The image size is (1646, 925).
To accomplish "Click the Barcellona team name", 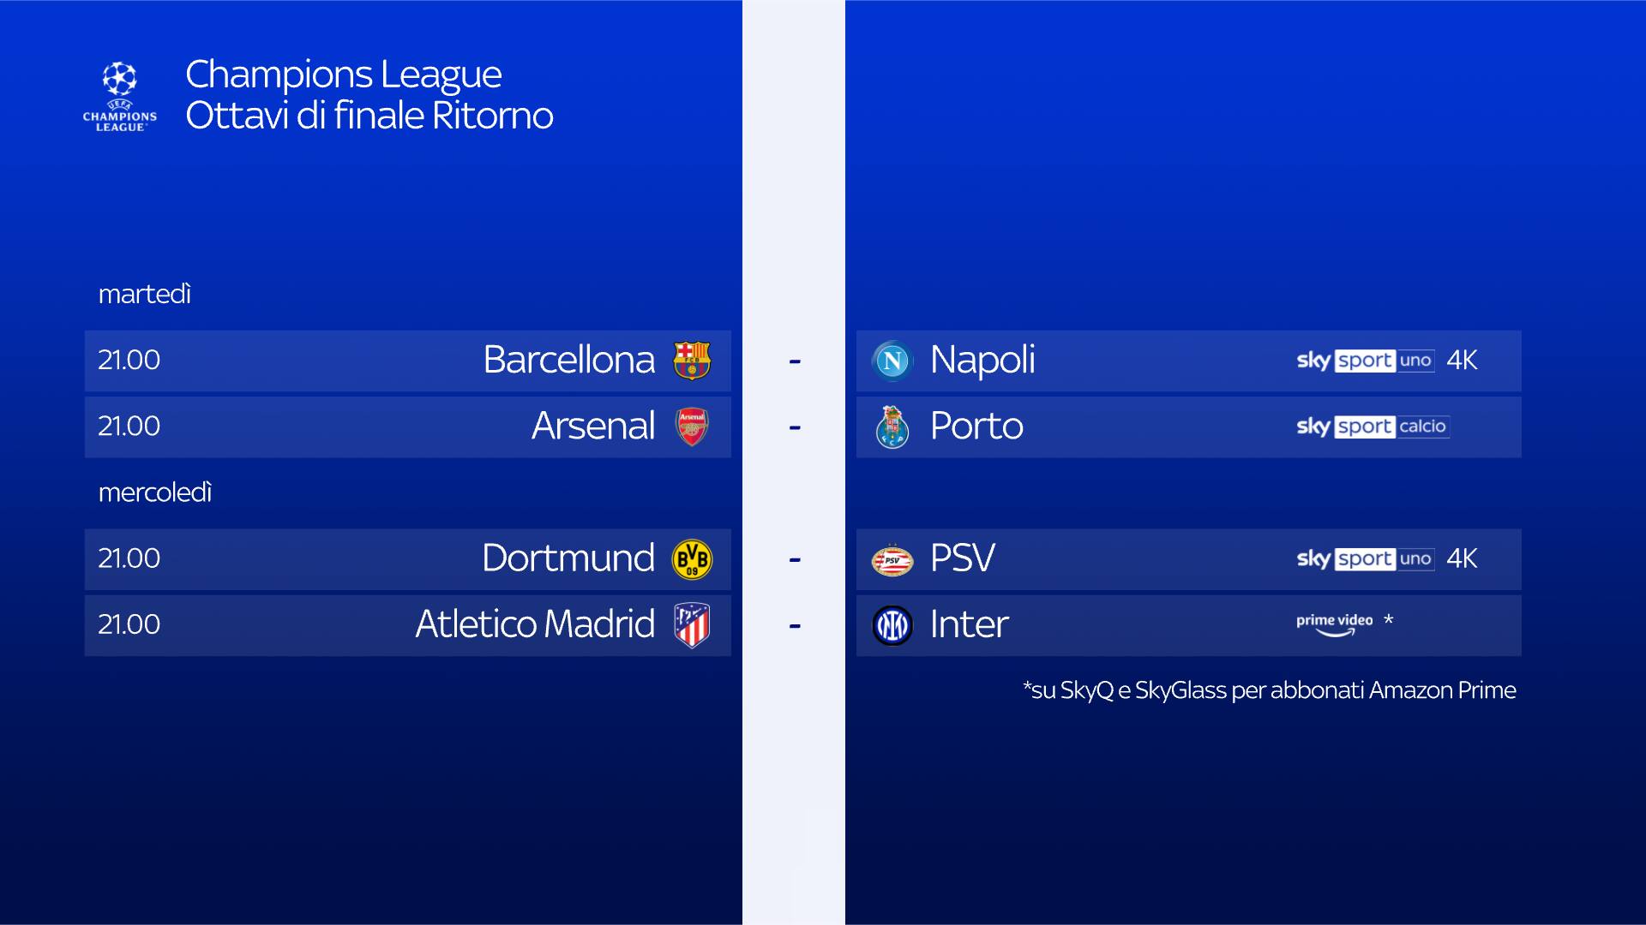I will click(x=568, y=360).
